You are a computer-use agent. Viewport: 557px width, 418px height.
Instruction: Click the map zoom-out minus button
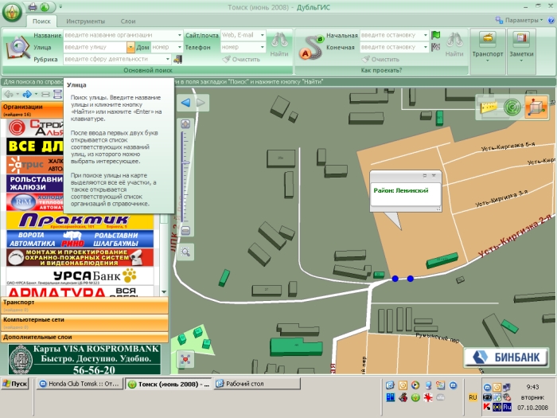[185, 231]
